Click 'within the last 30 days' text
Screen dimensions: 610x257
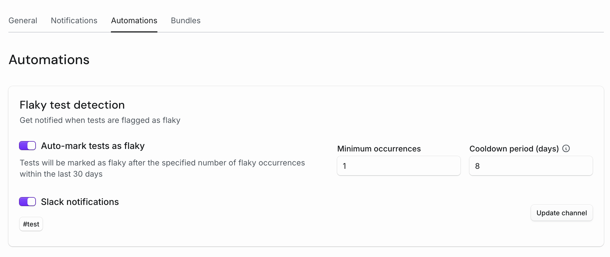click(x=61, y=174)
